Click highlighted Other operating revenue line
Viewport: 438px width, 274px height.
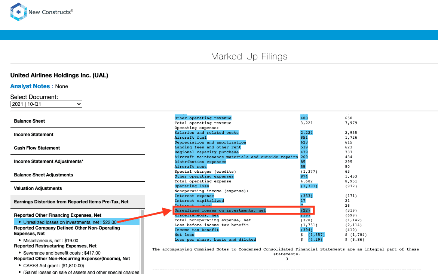(x=203, y=118)
